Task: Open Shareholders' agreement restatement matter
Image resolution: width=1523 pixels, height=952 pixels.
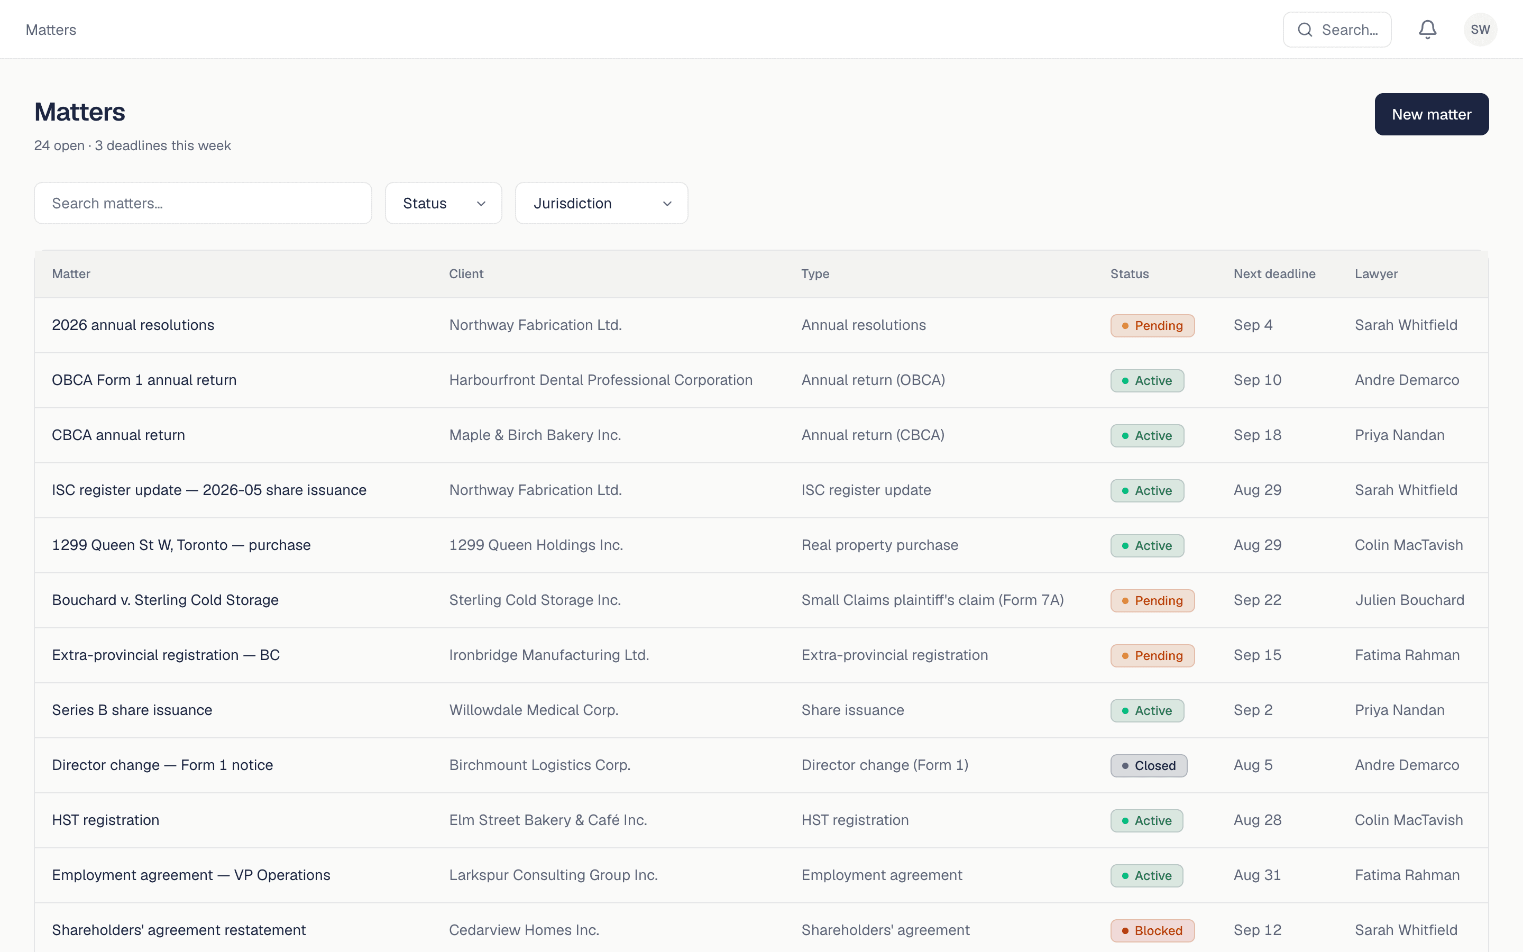Action: [179, 930]
